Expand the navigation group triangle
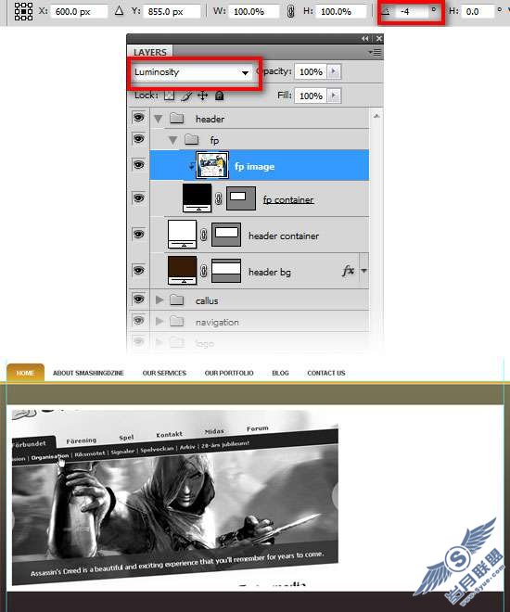Screen dimensions: 510x612 [x=159, y=321]
